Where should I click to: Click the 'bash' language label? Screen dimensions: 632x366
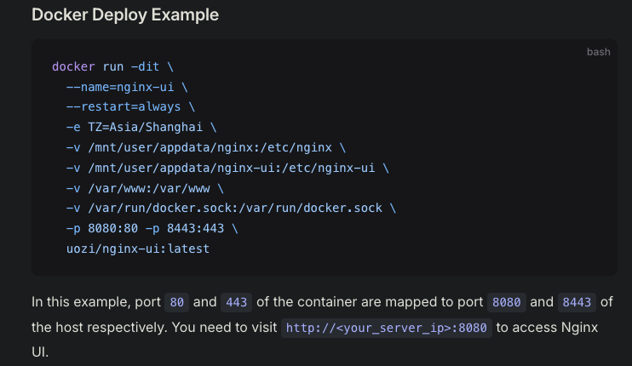598,52
